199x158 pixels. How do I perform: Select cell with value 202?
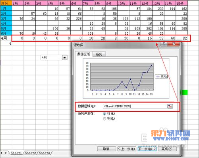tap(147, 28)
